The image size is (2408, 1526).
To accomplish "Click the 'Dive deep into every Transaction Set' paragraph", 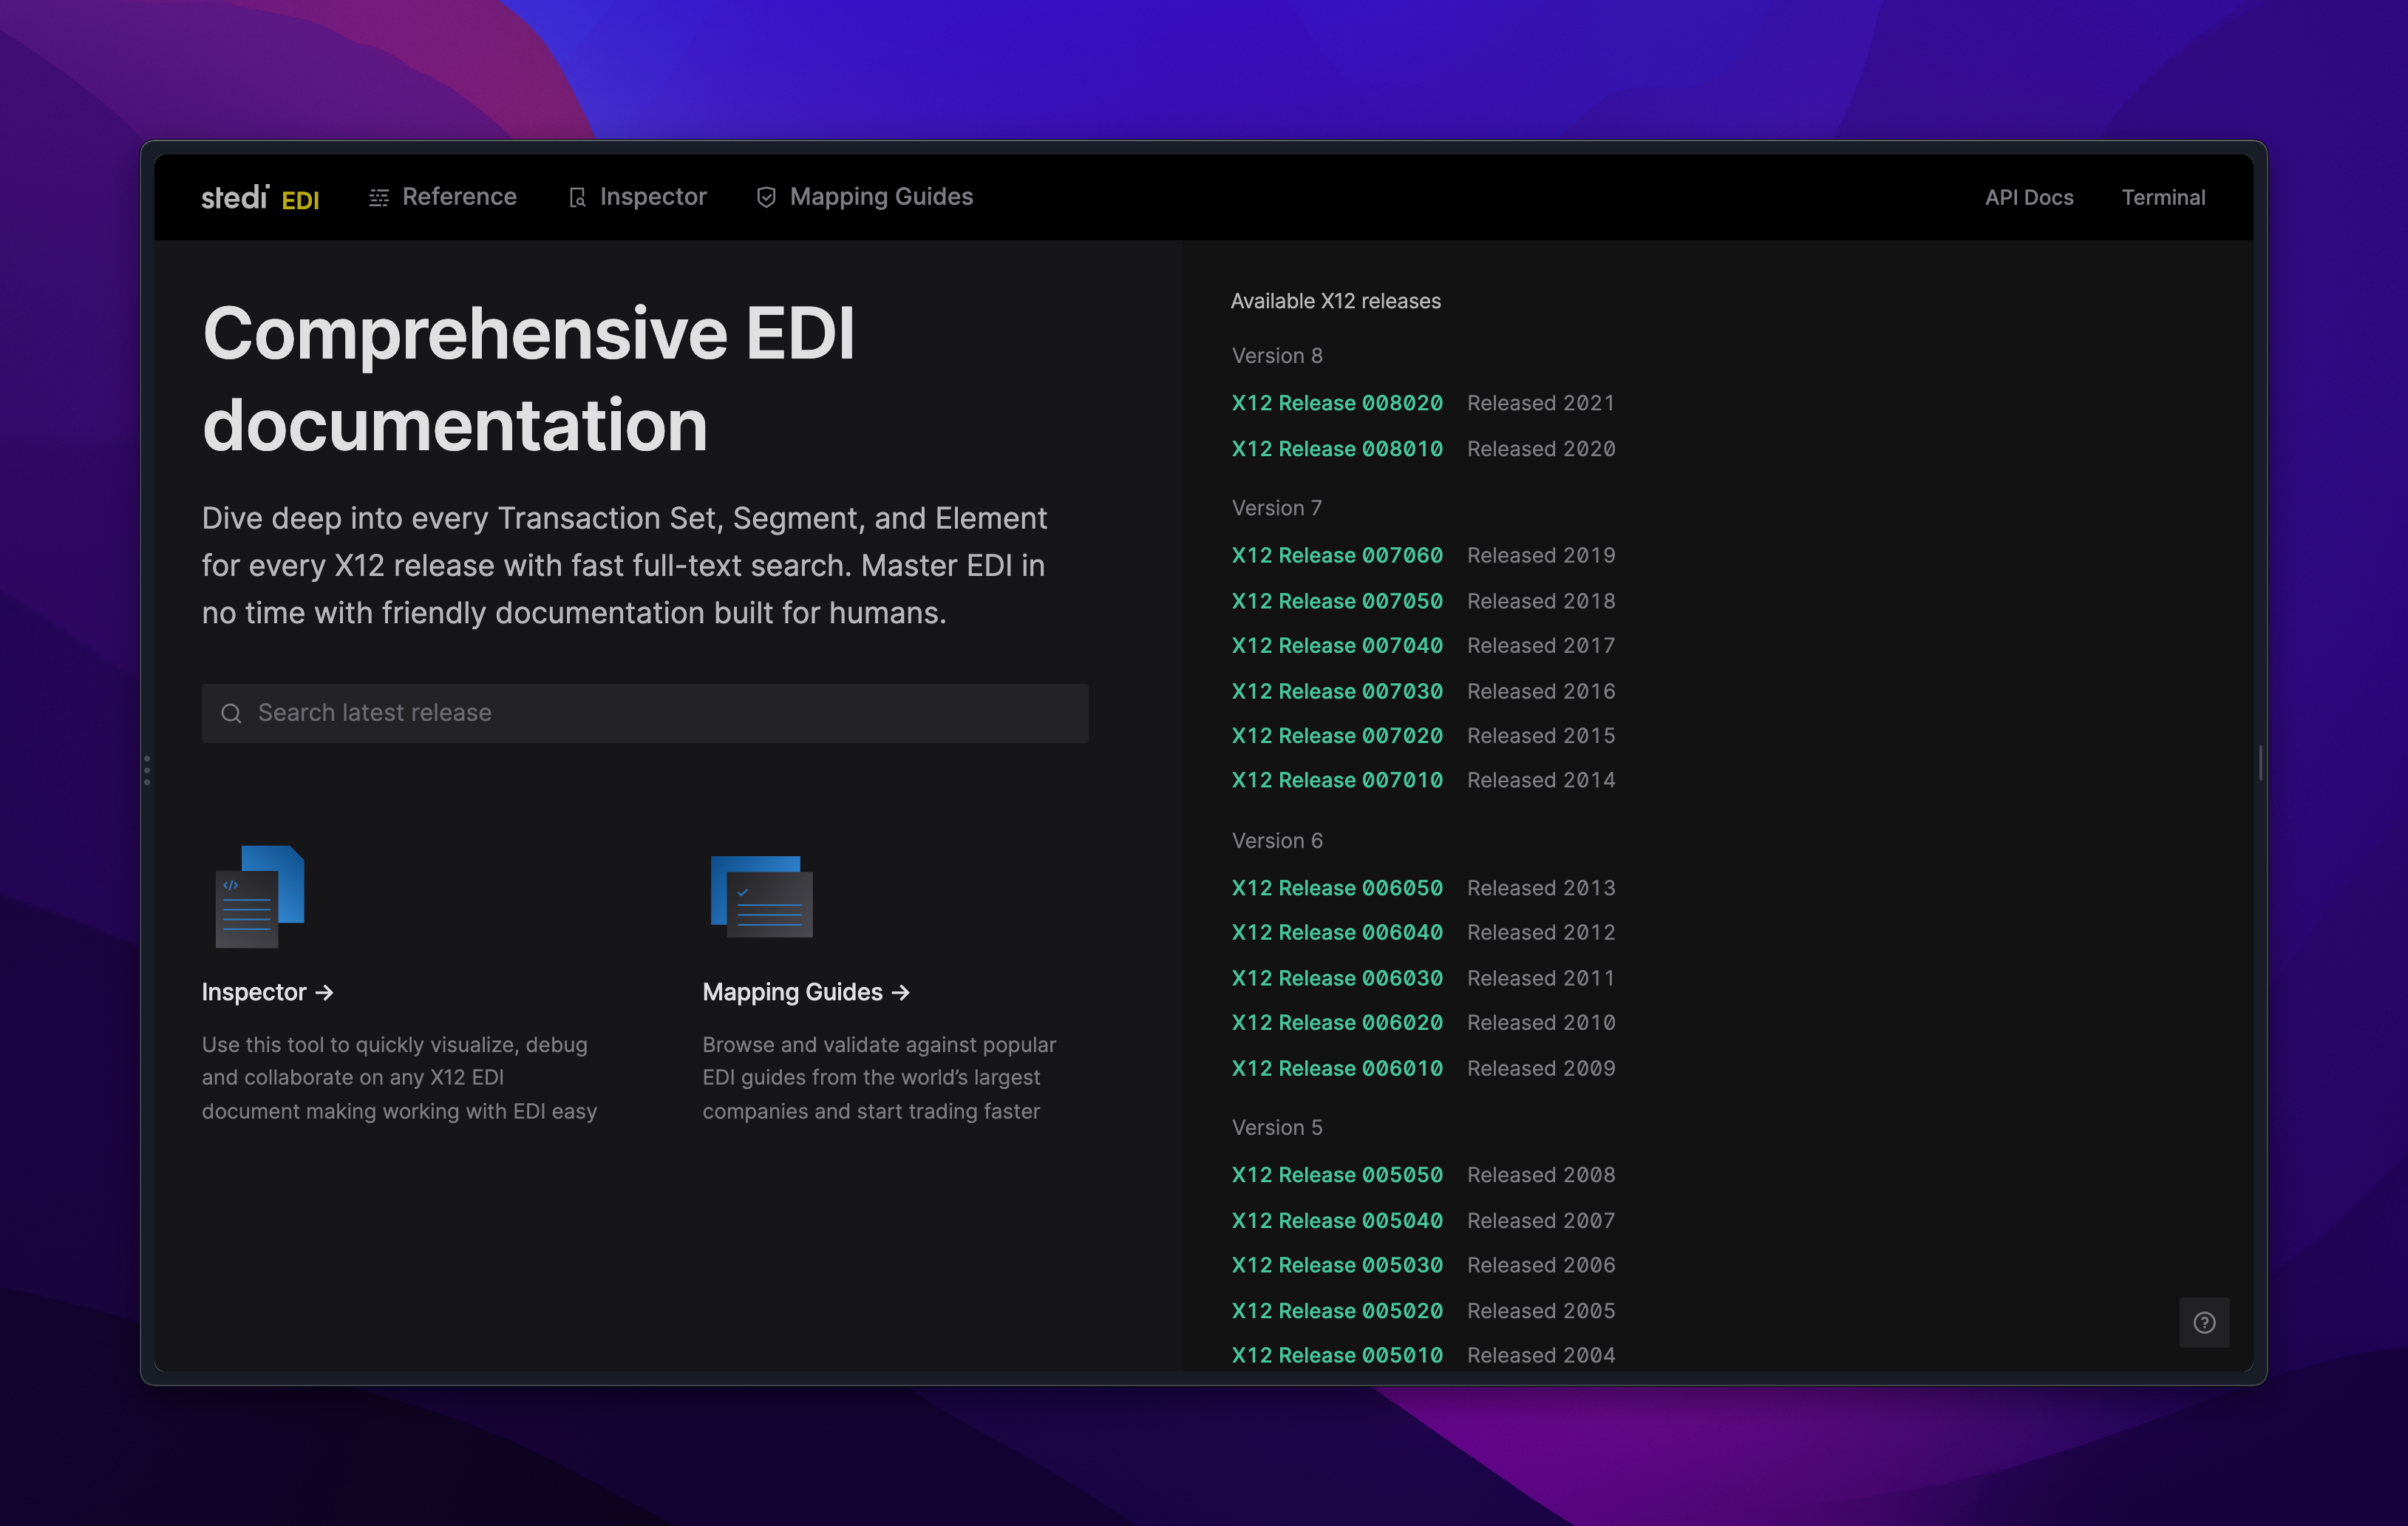I will (x=625, y=566).
